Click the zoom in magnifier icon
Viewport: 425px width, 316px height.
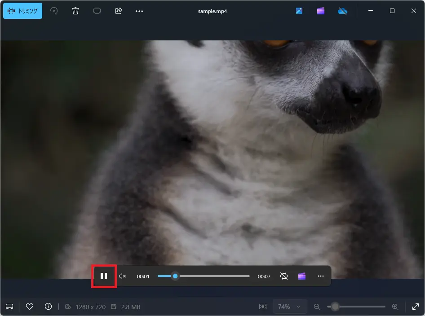pos(395,307)
